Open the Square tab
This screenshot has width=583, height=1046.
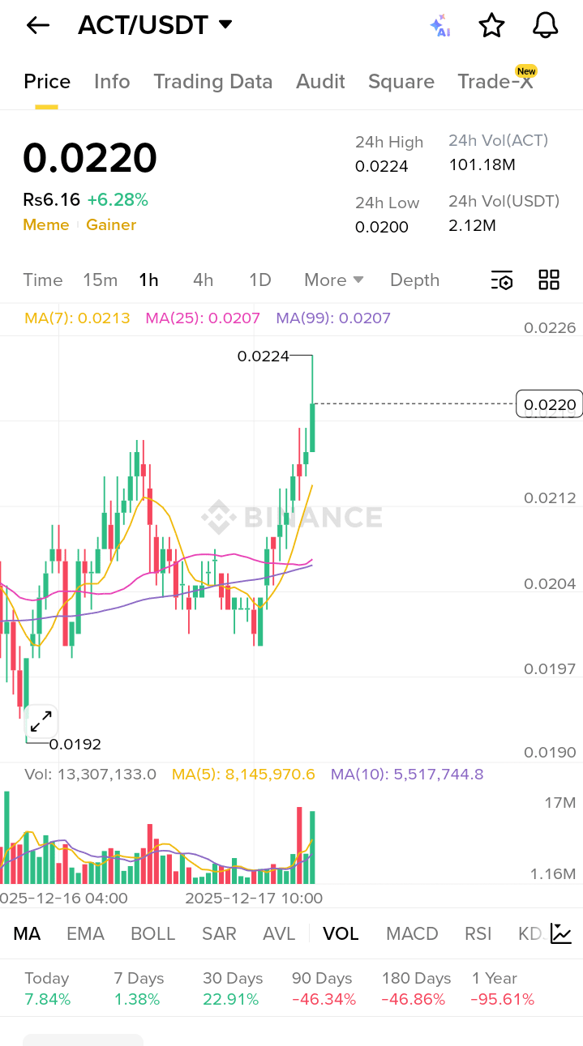point(401,82)
